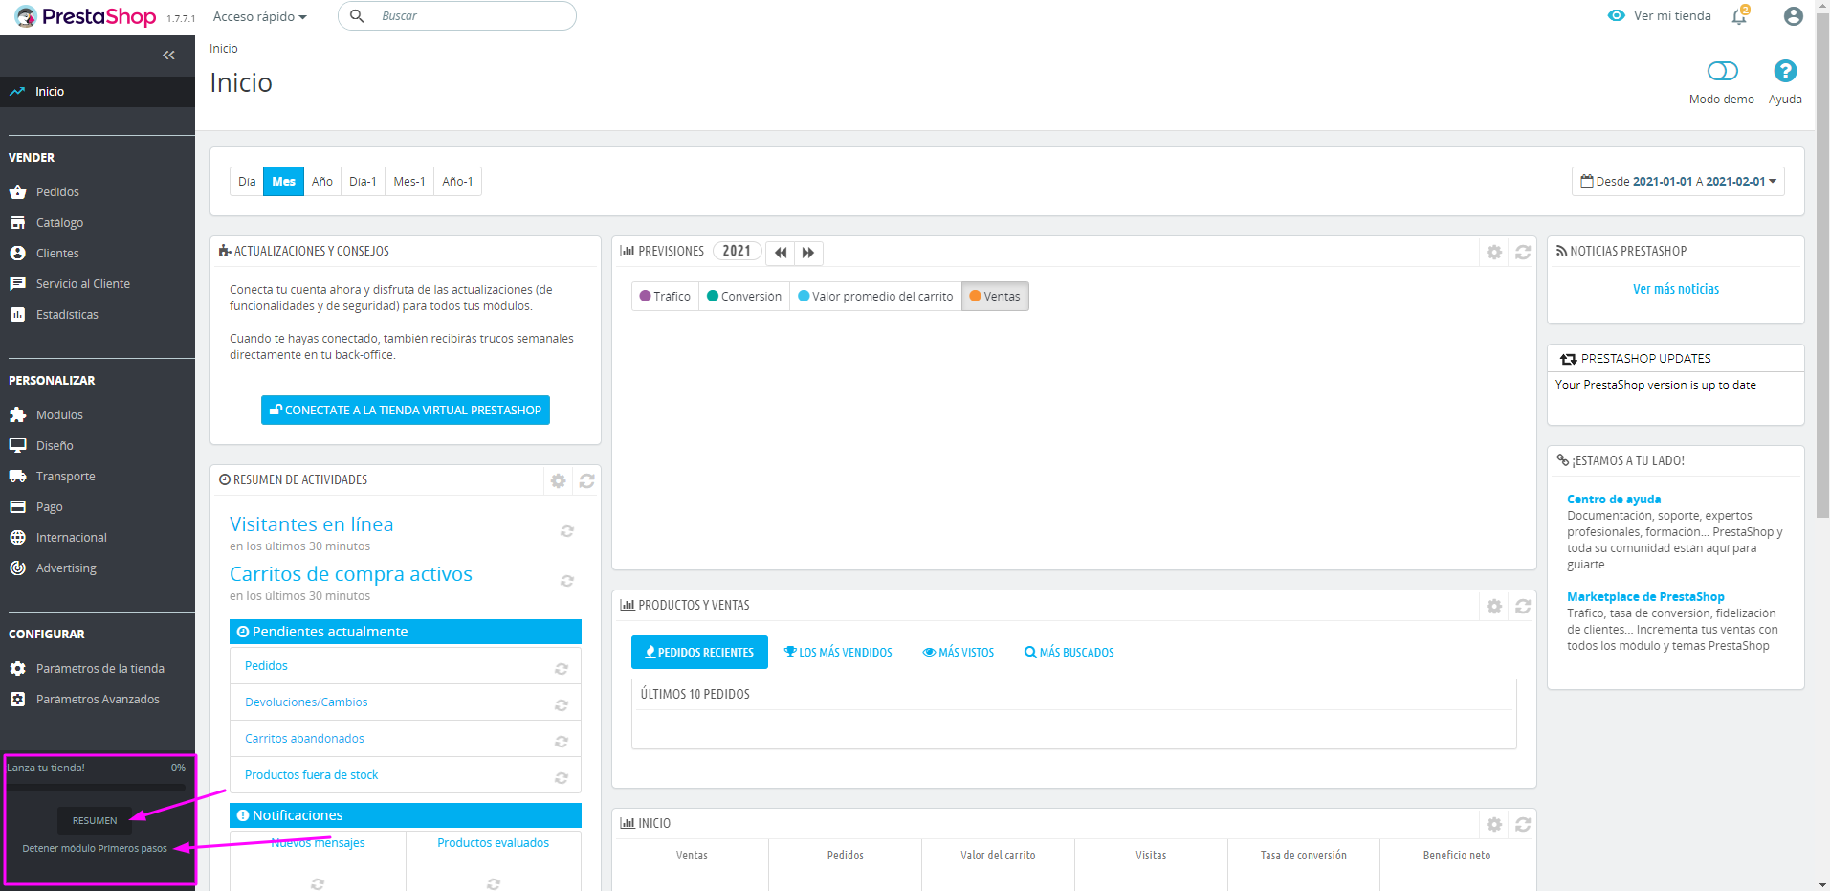
Task: Toggle the Modo demo switch
Action: [x=1722, y=71]
